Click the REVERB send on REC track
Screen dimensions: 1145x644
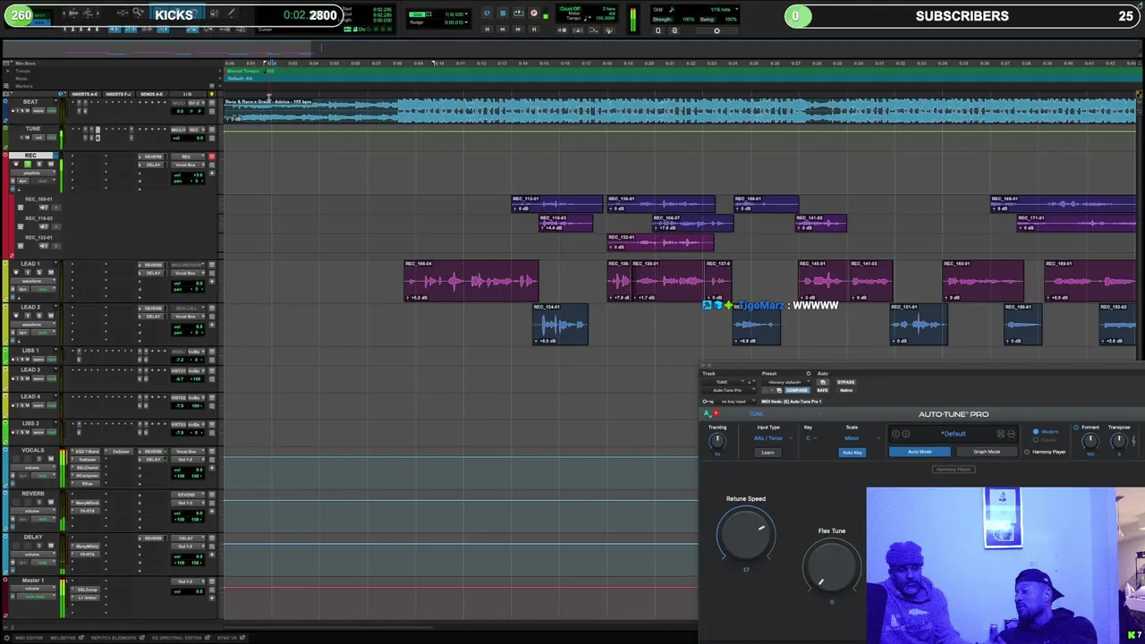[153, 157]
